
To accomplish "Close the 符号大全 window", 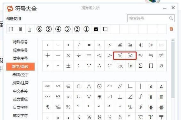I will (173, 8).
